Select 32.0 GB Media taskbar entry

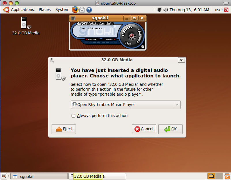click(98, 176)
